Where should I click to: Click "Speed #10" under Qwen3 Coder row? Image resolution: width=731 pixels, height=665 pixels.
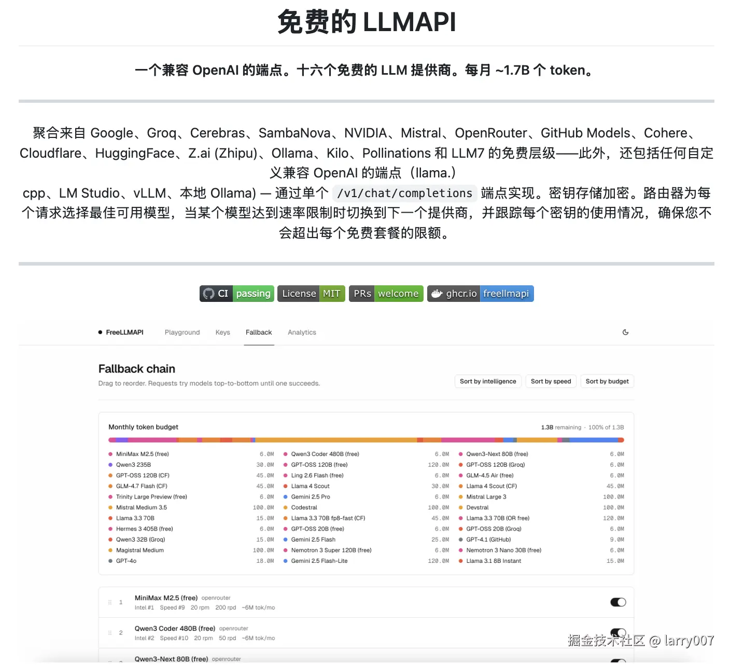pyautogui.click(x=174, y=639)
